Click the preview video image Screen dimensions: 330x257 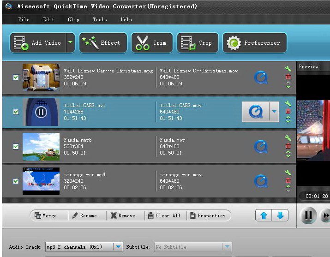point(313,131)
